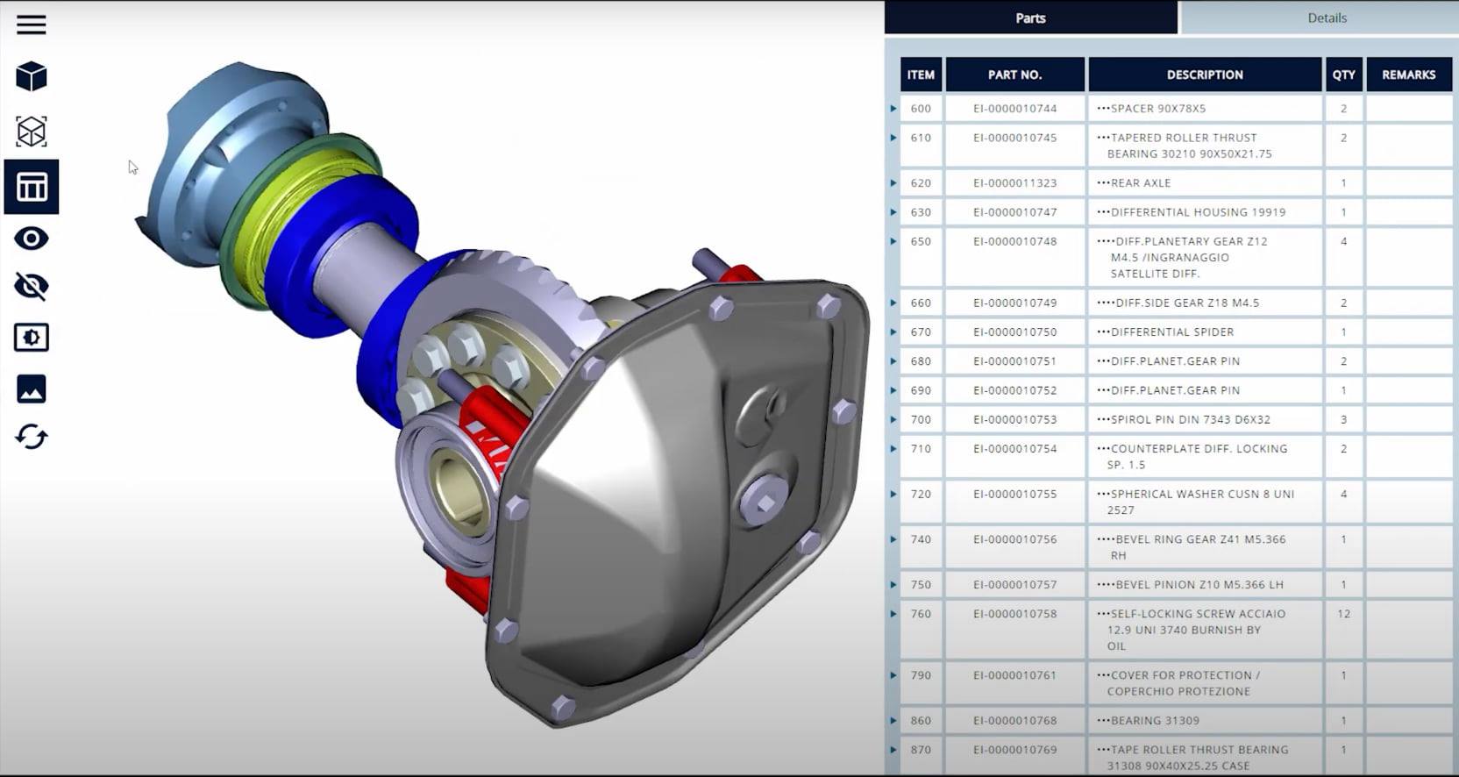Screen dimensions: 1459x777
Task: Select the wireframe cube view icon
Action: point(32,132)
